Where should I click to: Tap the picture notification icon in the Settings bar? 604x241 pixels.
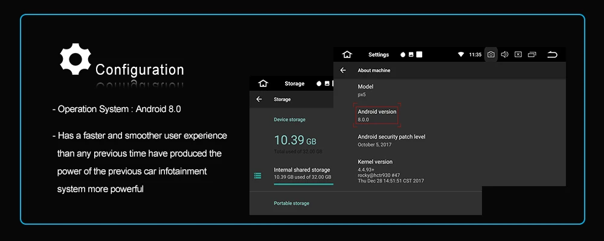coord(411,55)
